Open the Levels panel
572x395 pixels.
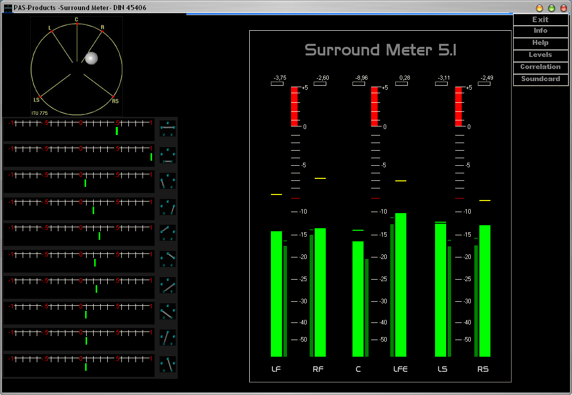pos(540,55)
